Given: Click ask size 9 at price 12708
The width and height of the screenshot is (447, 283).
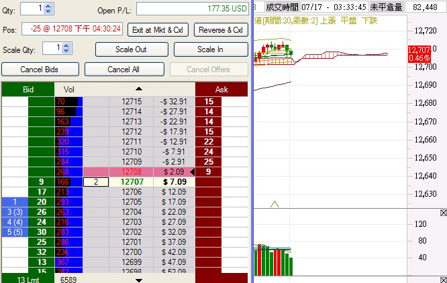Looking at the screenshot, I should click(x=208, y=172).
